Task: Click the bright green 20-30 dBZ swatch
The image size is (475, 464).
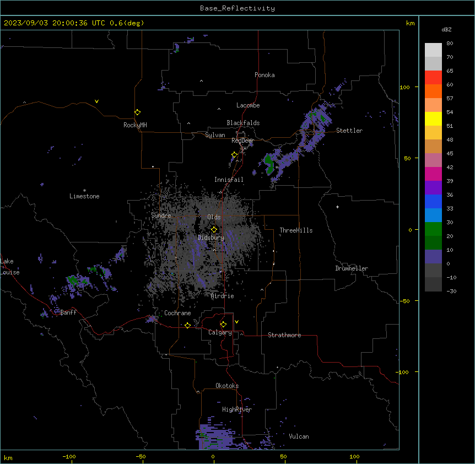Action: click(x=433, y=229)
